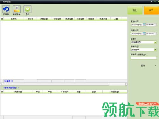Click the 账单消费明细 section label
Screen dimensions: 159x119
[11, 88]
